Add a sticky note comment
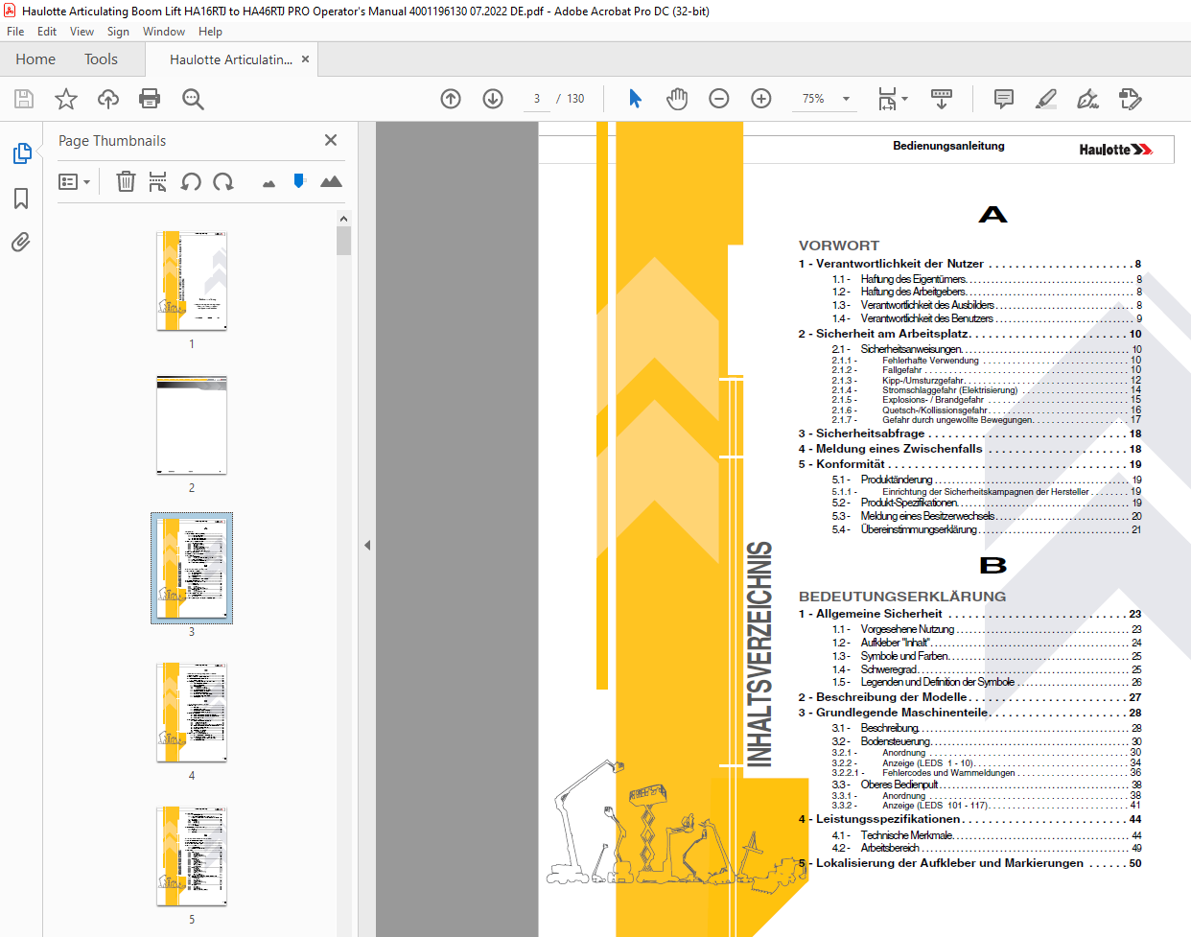 click(x=1004, y=99)
